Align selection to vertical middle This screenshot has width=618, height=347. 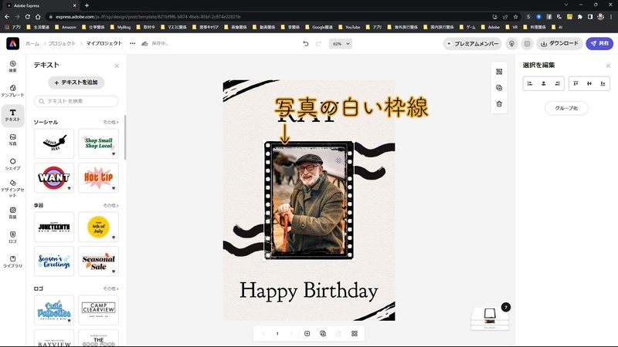point(589,83)
